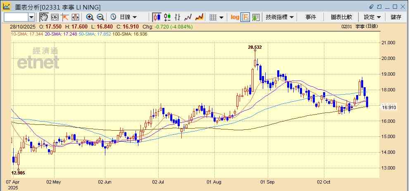Click inside the stock code input field
Image resolution: width=409 pixels, height=191 pixels.
pyautogui.click(x=16, y=17)
